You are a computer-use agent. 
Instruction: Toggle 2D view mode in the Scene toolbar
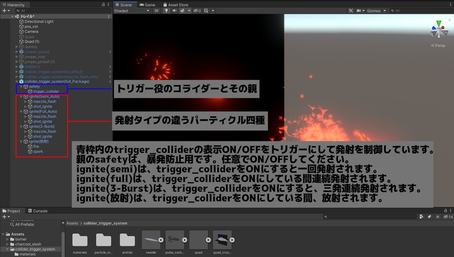[x=157, y=11]
